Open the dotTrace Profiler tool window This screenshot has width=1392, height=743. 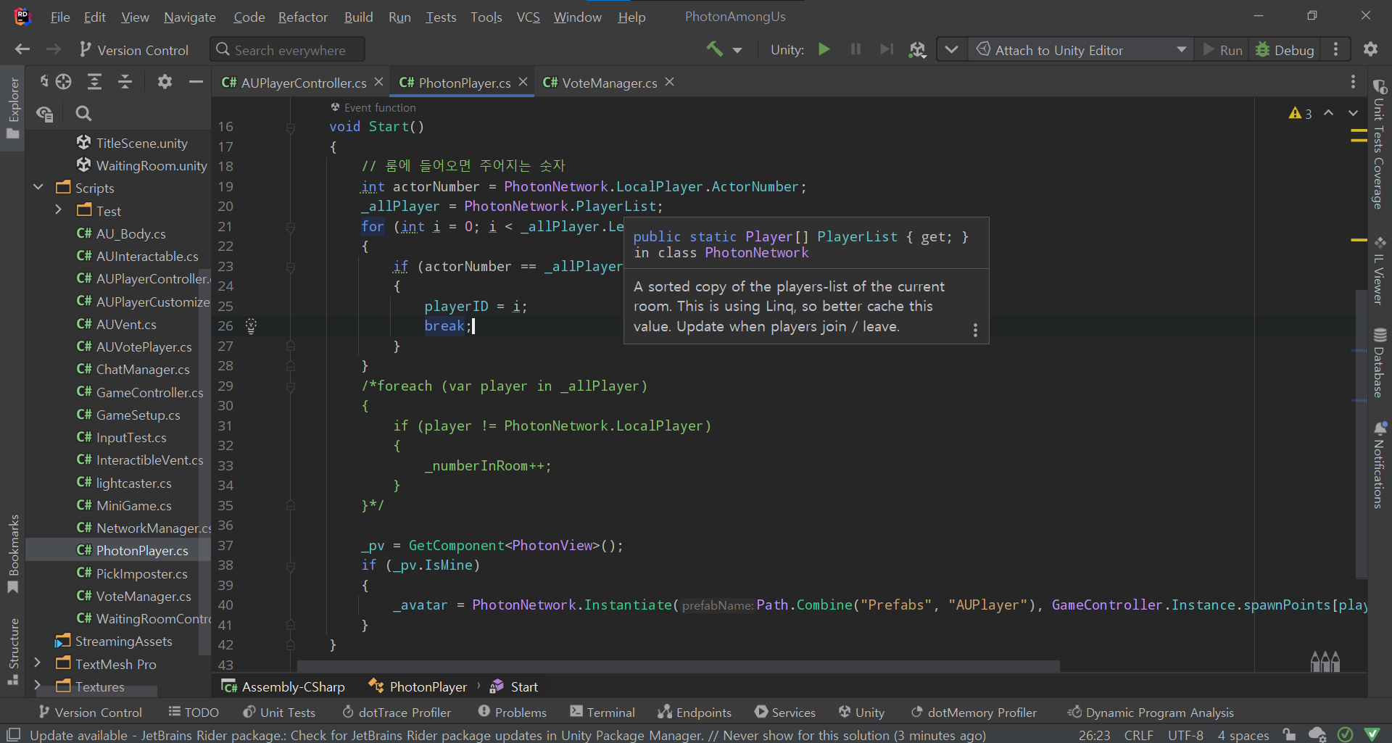pyautogui.click(x=397, y=712)
